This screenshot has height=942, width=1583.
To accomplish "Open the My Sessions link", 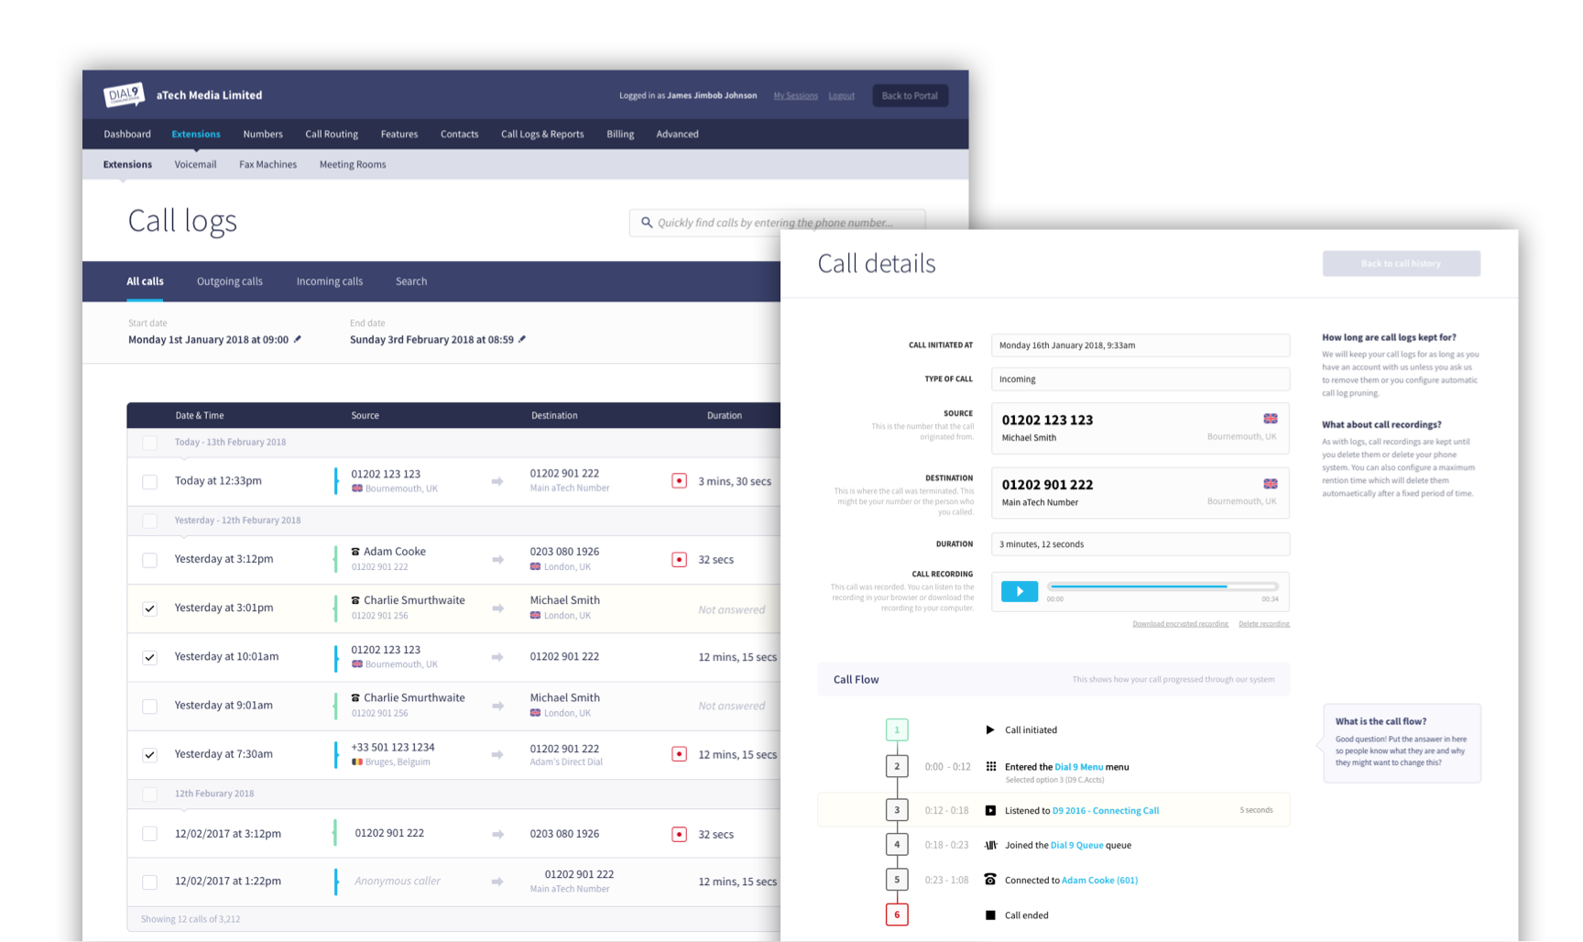I will point(795,95).
